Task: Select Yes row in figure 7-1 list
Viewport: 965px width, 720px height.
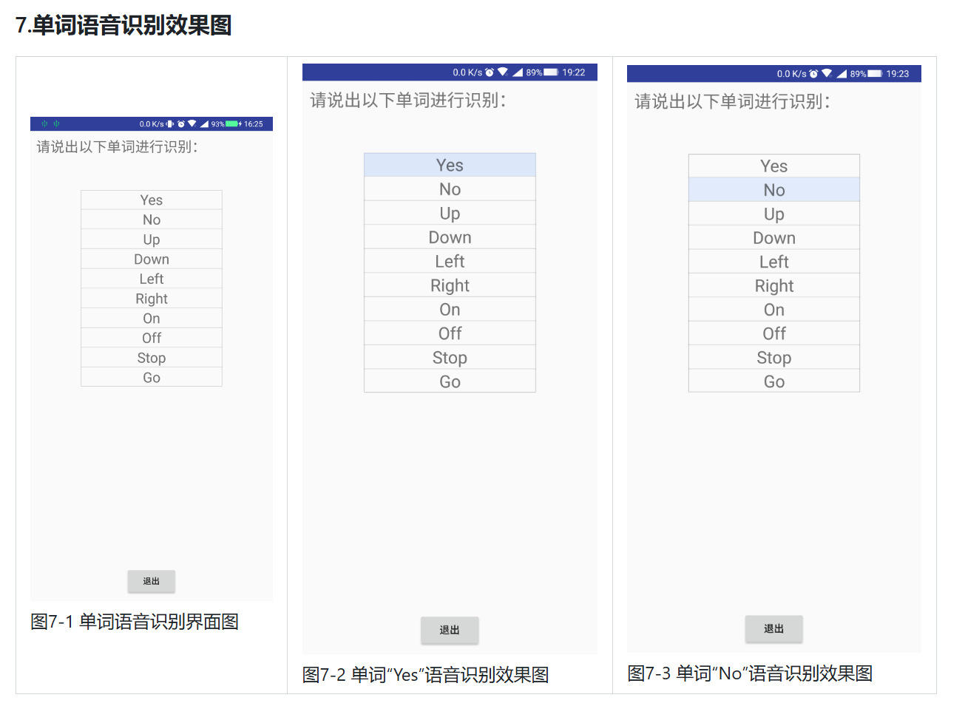Action: 152,200
